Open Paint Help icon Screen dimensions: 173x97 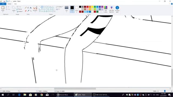point(172,4)
